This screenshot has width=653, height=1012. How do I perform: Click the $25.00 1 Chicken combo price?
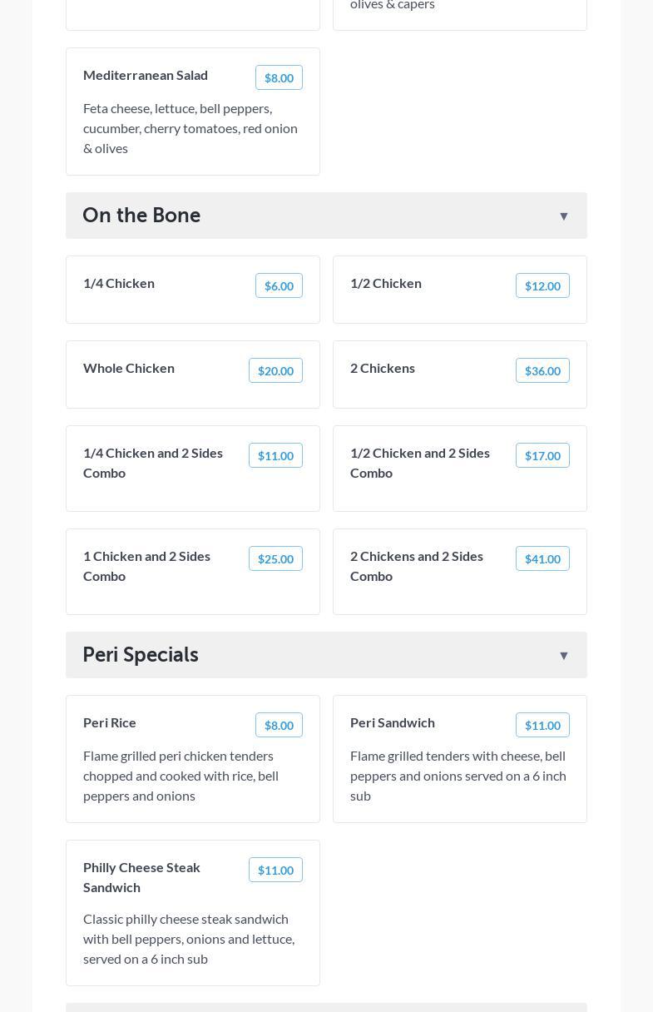click(x=275, y=558)
